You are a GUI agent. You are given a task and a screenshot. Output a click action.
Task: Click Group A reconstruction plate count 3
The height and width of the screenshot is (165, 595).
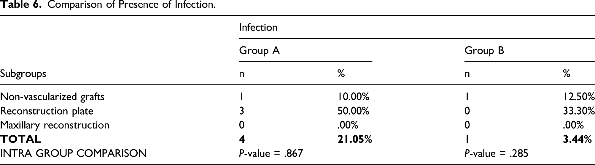(x=242, y=111)
